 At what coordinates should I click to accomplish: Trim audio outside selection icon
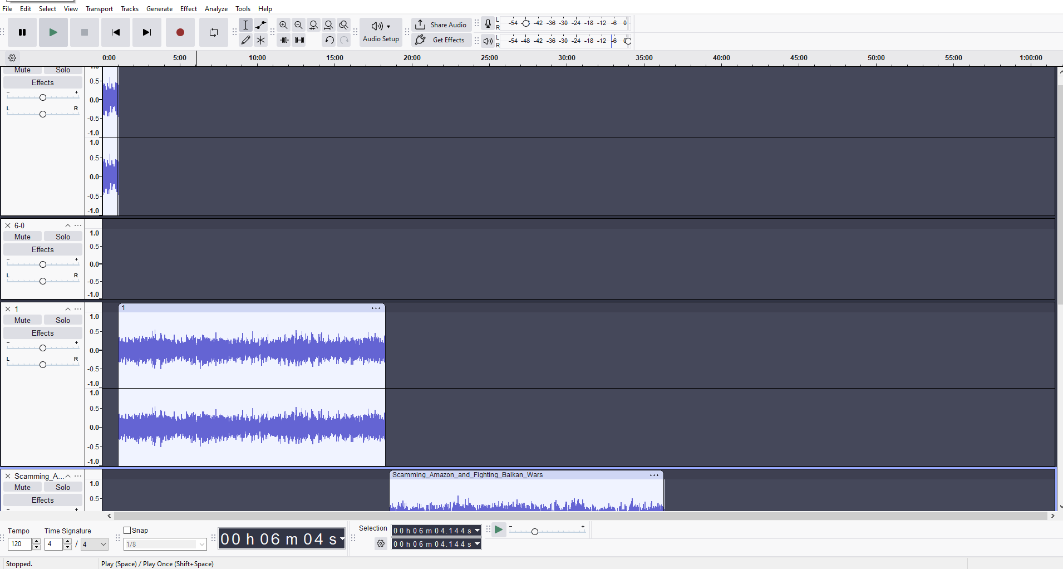tap(284, 40)
